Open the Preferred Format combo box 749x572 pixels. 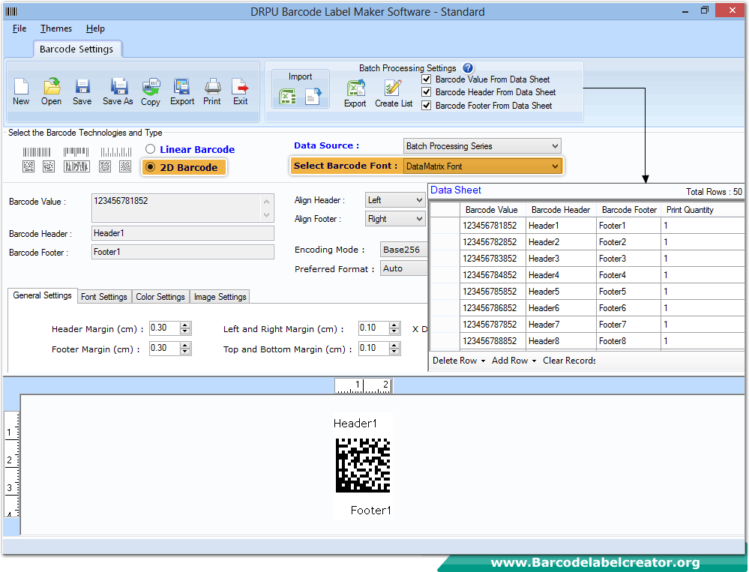[x=403, y=268]
